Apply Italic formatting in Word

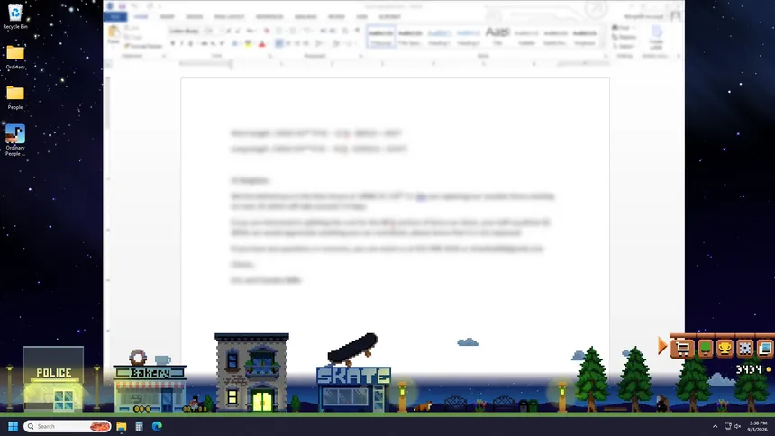[x=181, y=43]
